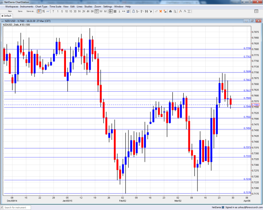
Task: Set time scale to 8H
Action: (92, 11)
